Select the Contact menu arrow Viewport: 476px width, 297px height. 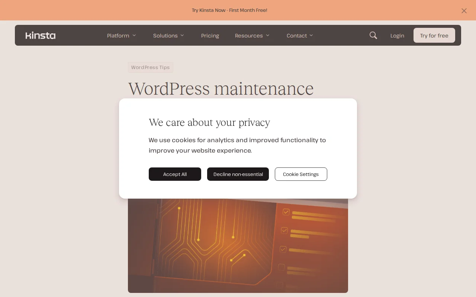click(x=311, y=36)
